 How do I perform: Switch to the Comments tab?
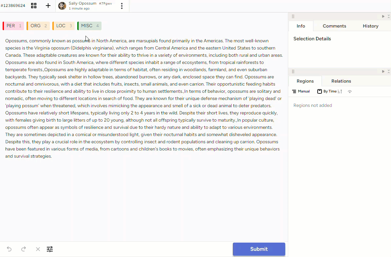pyautogui.click(x=334, y=26)
